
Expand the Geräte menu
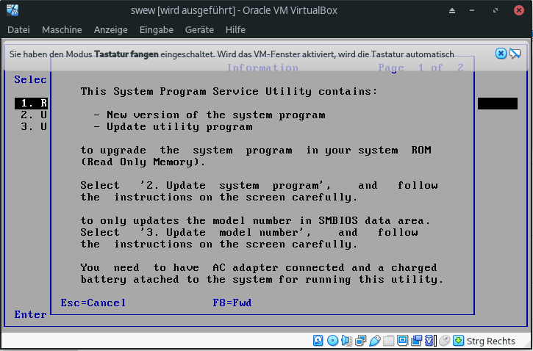click(x=198, y=29)
